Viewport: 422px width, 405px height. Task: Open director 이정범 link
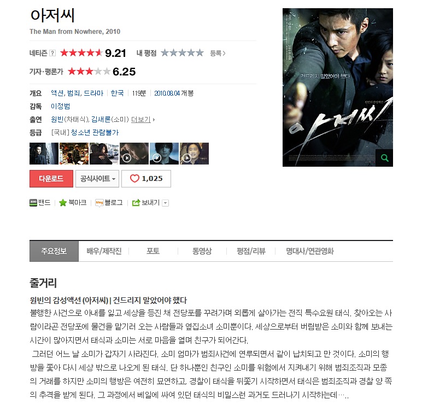point(60,106)
